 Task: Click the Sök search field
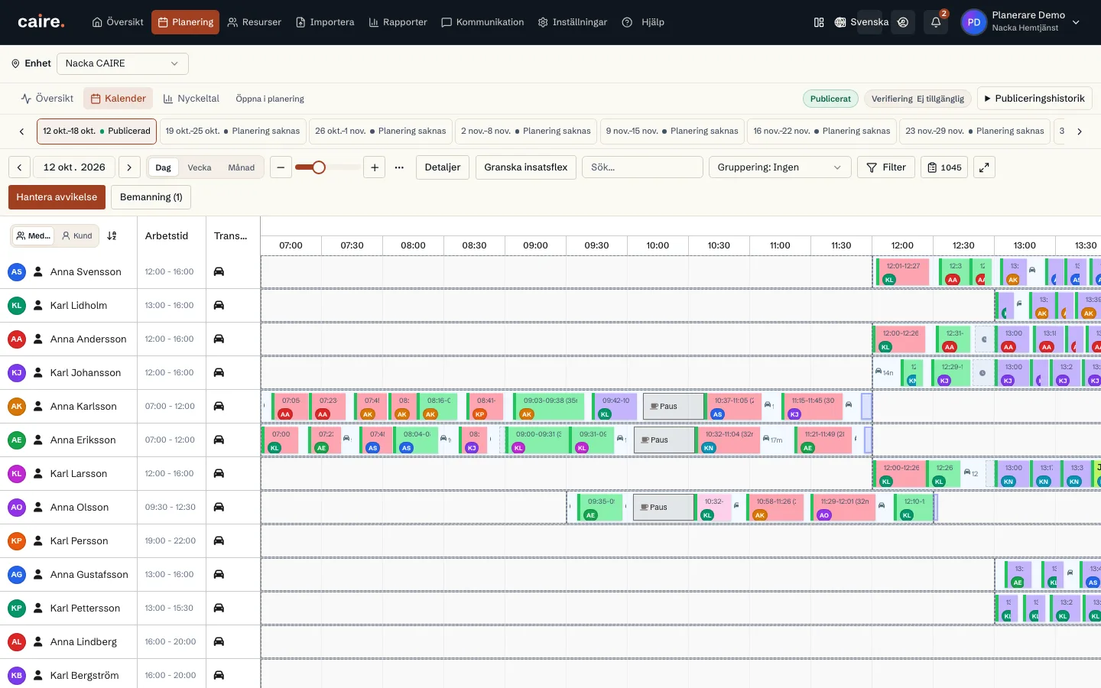642,167
